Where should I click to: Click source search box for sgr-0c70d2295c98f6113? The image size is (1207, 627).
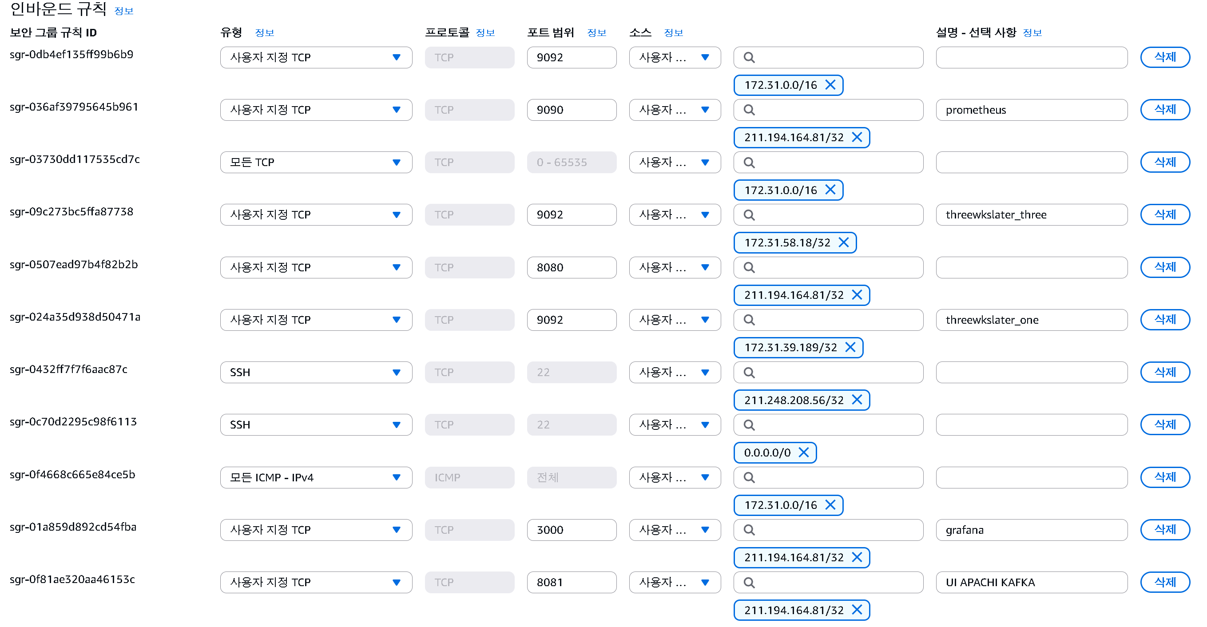click(828, 425)
